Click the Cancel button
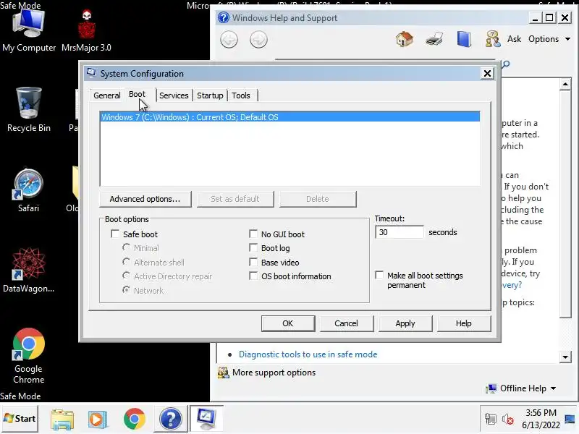 coord(347,323)
